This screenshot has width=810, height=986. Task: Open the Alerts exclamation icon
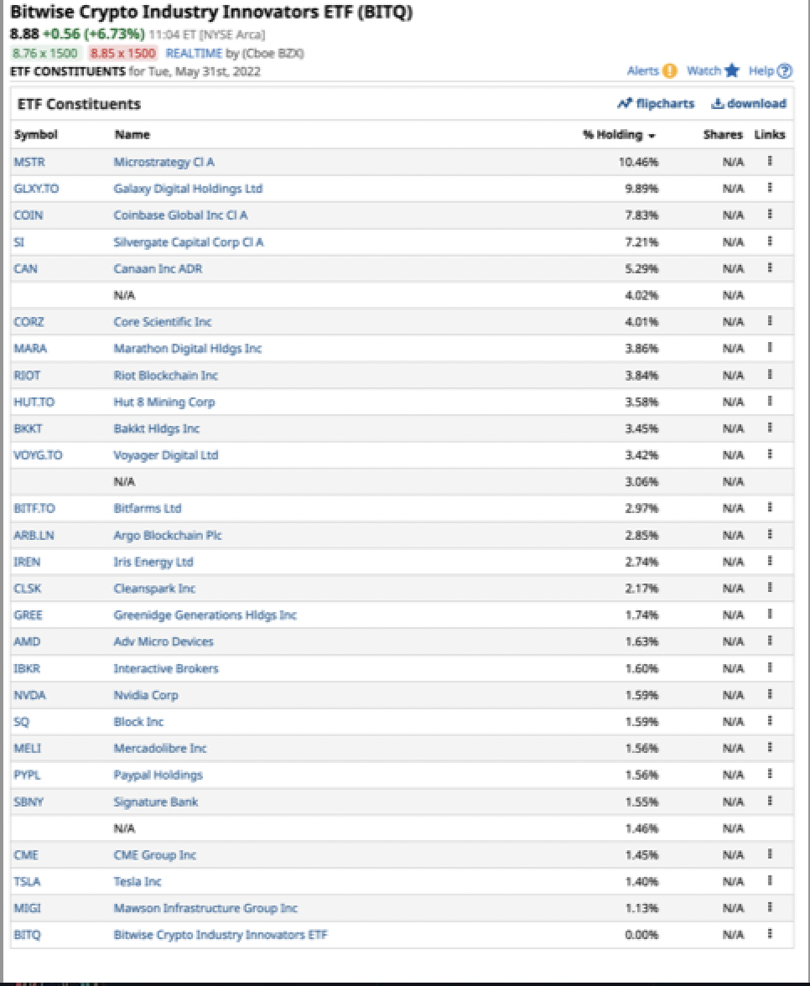670,71
